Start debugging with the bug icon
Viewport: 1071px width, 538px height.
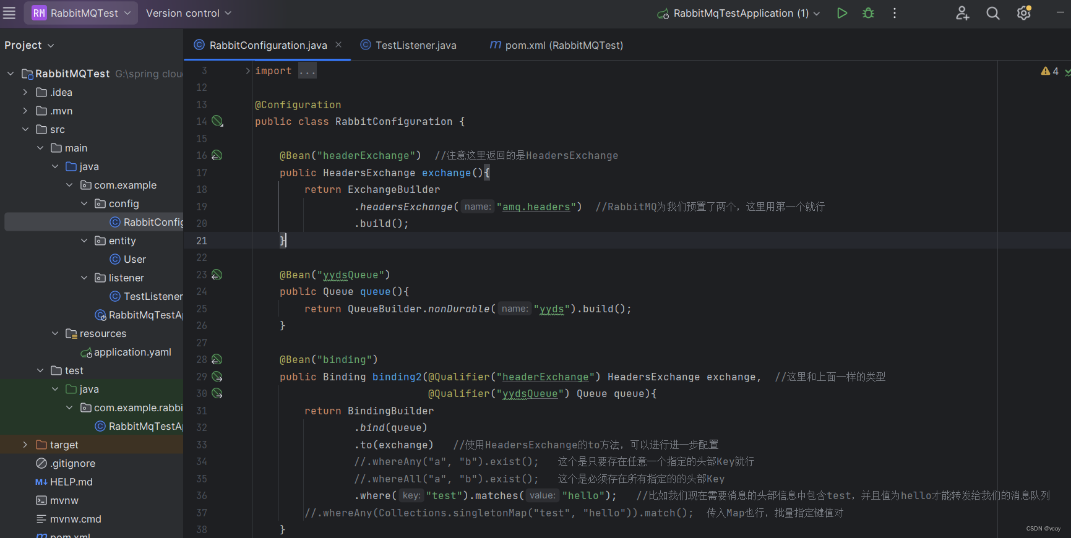868,13
